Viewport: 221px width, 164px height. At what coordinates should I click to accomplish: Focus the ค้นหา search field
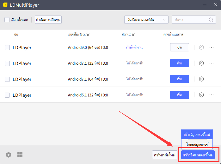click(x=194, y=20)
